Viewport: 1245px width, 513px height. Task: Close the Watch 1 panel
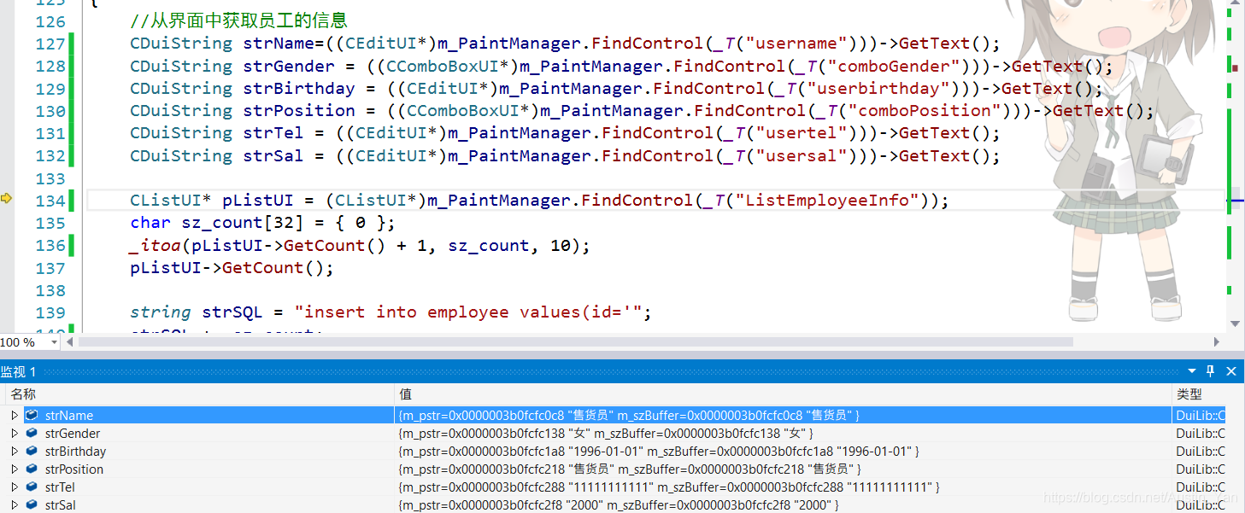click(1231, 371)
